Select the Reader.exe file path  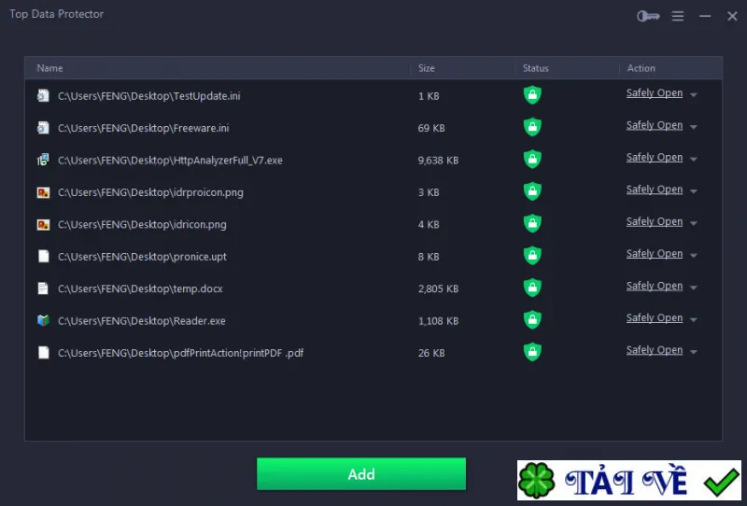click(142, 320)
